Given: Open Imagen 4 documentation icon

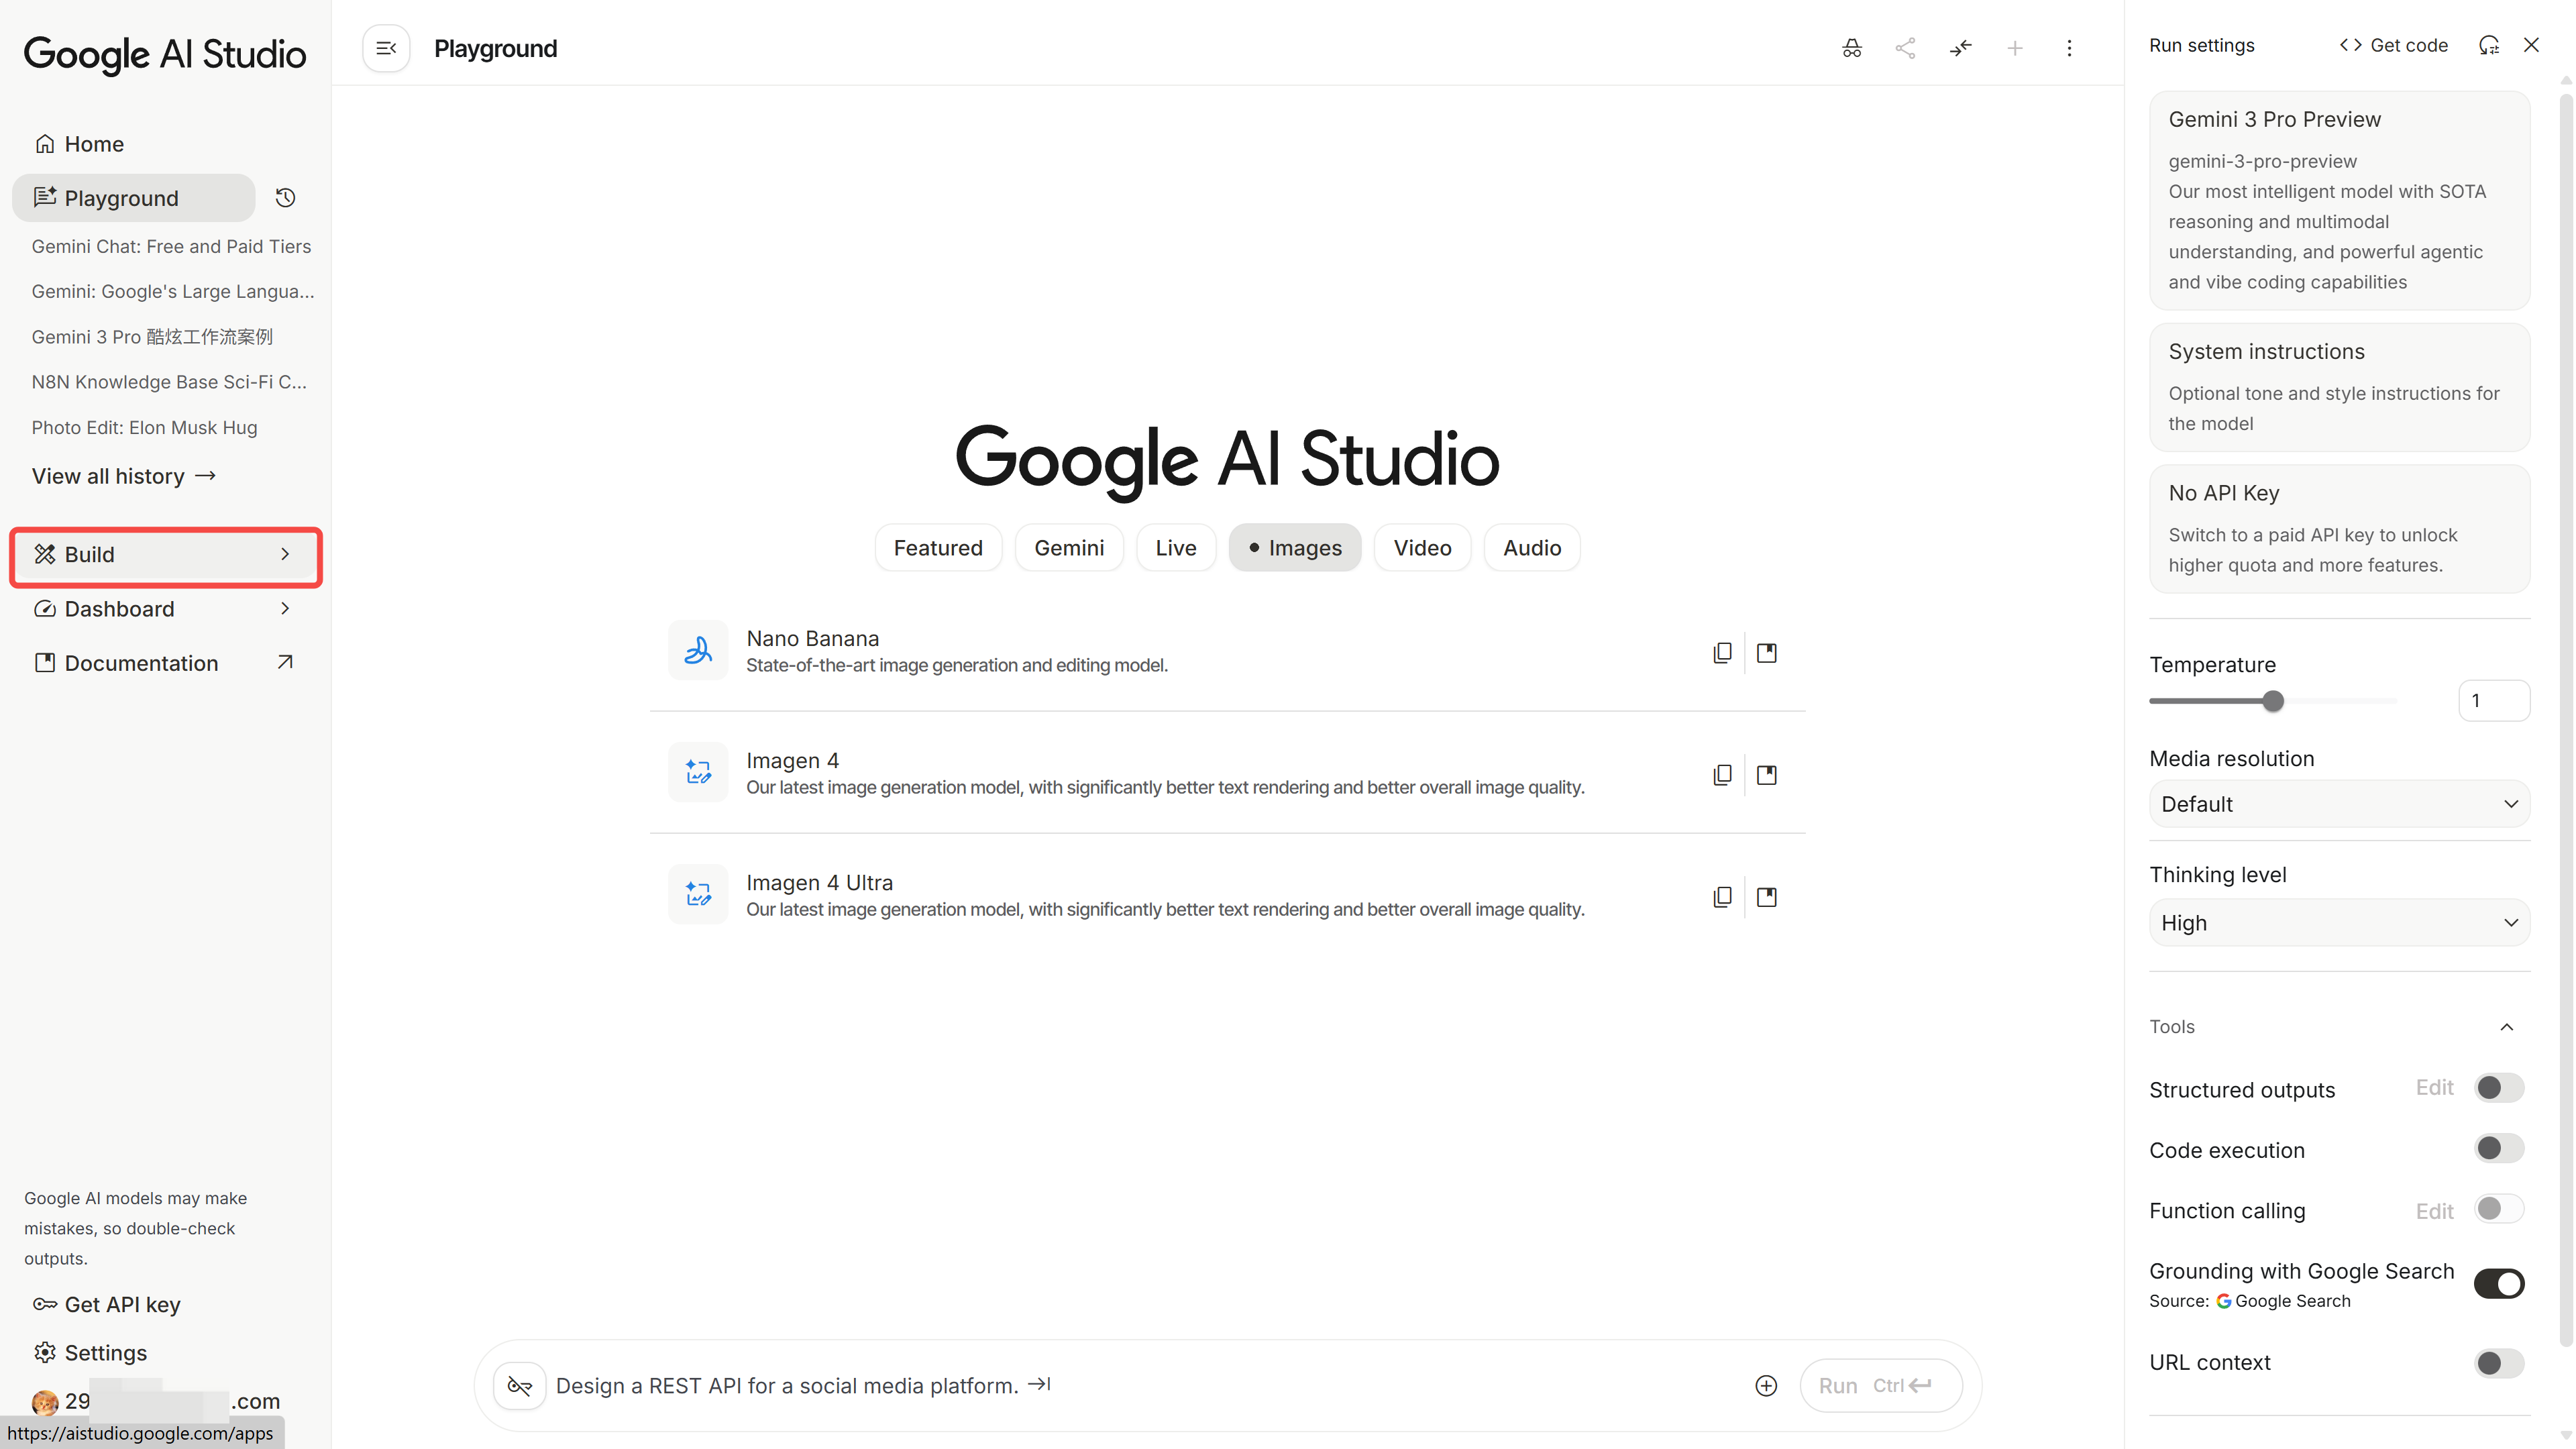Looking at the screenshot, I should click(1767, 775).
